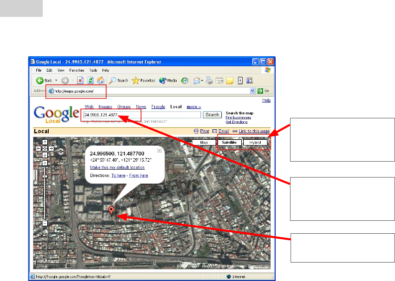Follow the Web link above search box

pos(89,107)
